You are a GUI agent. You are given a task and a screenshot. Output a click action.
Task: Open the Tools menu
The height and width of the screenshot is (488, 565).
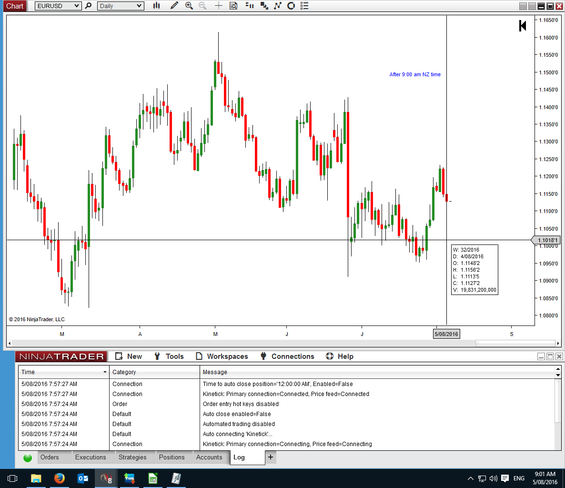169,356
